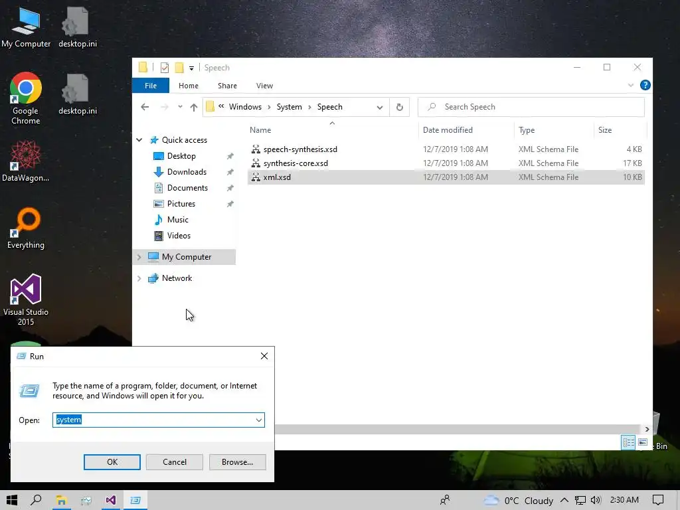Go up one folder level with the up arrow
The height and width of the screenshot is (510, 680).
point(193,107)
